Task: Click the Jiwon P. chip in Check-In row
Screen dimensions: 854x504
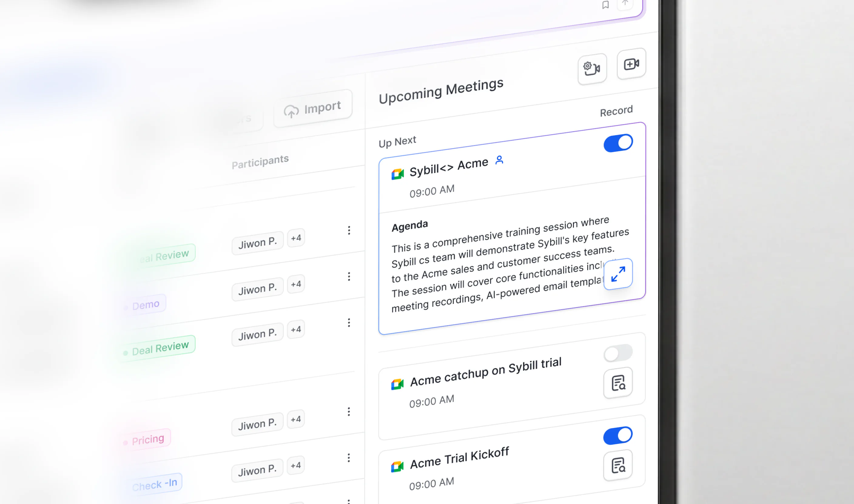Action: coord(257,470)
